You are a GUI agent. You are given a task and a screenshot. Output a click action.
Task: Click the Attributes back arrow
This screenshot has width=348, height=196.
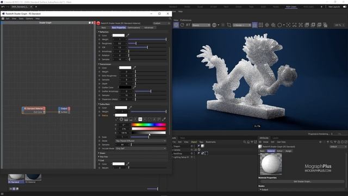click(320, 142)
